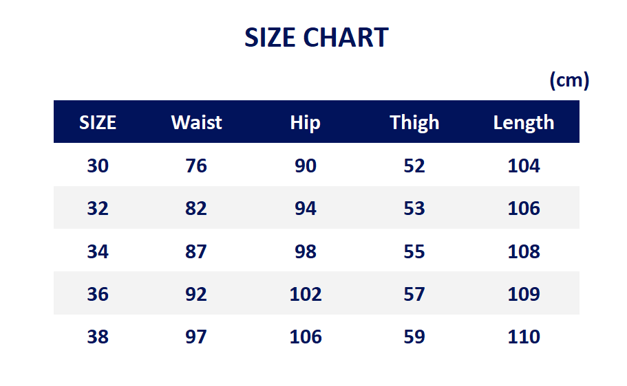Click the Thigh column header
Image resolution: width=627 pixels, height=386 pixels.
tap(414, 123)
